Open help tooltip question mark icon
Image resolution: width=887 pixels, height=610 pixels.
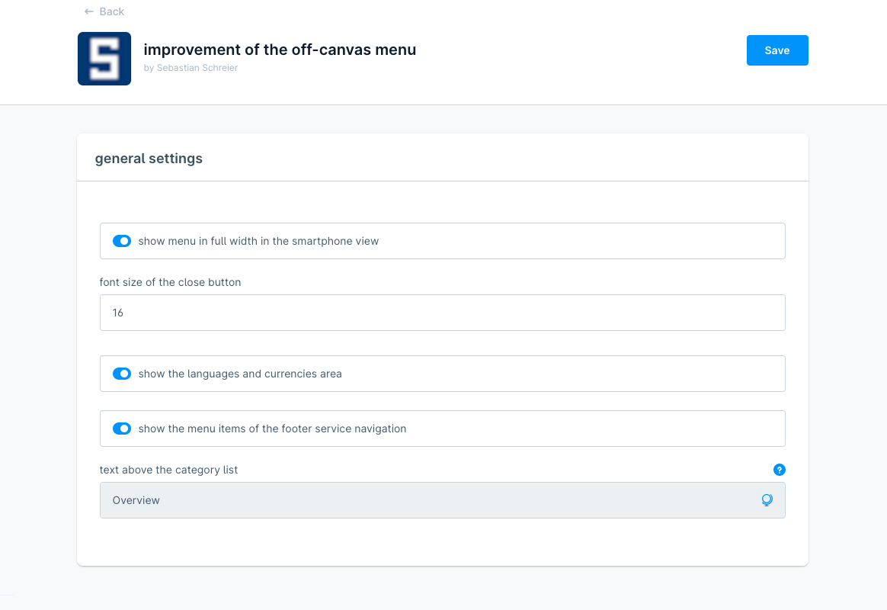pos(779,470)
